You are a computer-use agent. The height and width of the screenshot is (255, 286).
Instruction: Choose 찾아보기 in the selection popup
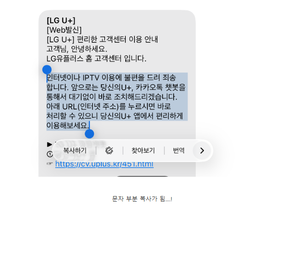coord(143,151)
